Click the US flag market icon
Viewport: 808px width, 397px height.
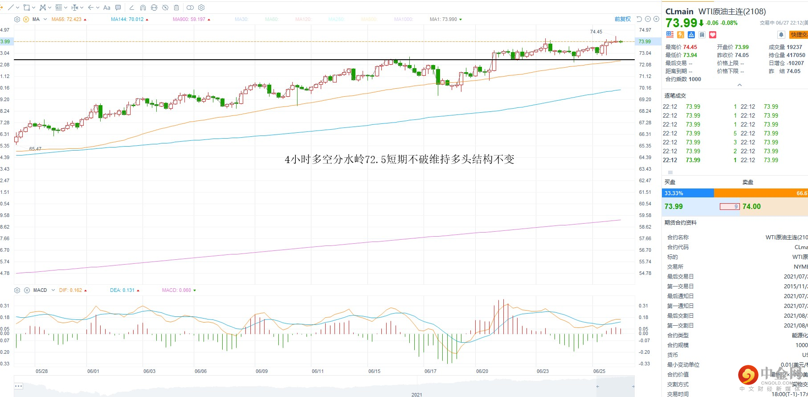pos(670,35)
